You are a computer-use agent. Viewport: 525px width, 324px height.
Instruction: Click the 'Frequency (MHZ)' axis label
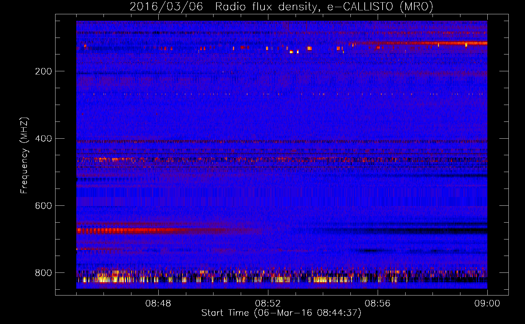[x=24, y=156]
